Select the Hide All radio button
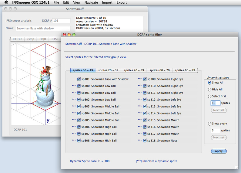The height and width of the screenshot is (173, 241). [x=209, y=90]
